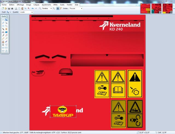The height and width of the screenshot is (134, 175).
Task: Click the Print toolbar icon
Action: (12, 8)
